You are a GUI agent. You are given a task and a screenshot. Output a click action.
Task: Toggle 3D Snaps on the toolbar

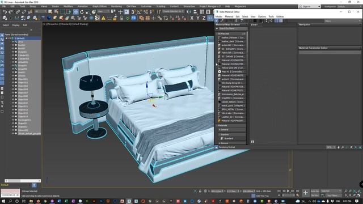tap(133, 12)
